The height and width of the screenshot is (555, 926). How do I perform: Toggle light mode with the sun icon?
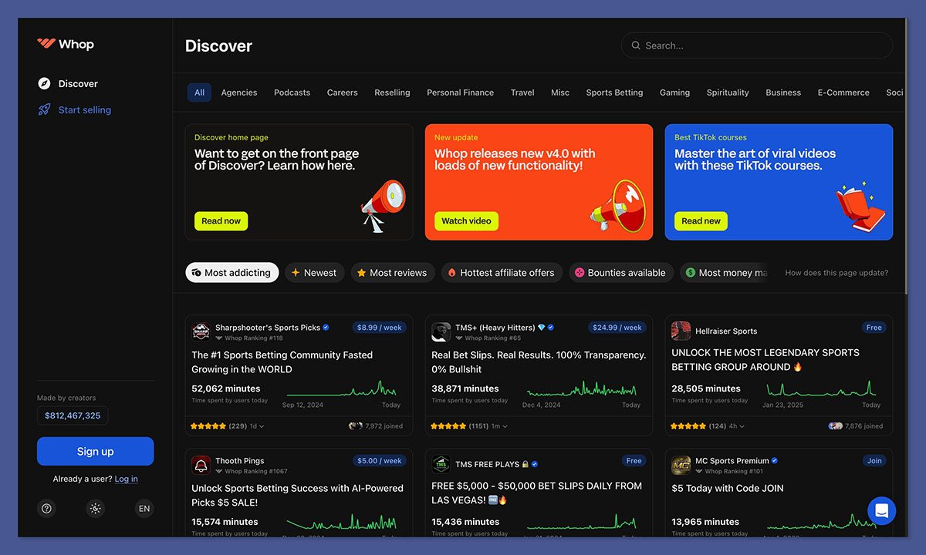[95, 508]
